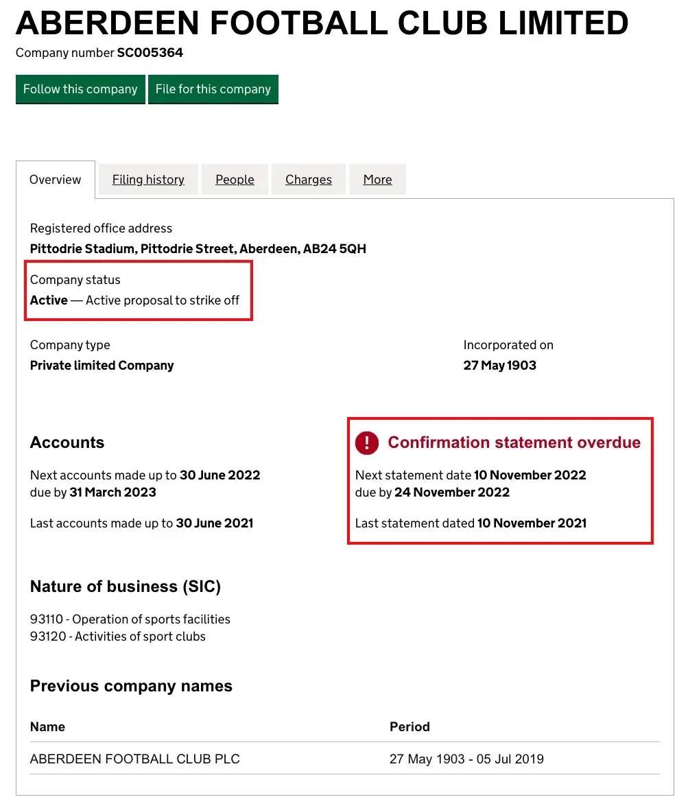This screenshot has height=808, width=688.
Task: Click previous name ABERDEEN FOOTBALL CLUB PLC
Action: (134, 759)
